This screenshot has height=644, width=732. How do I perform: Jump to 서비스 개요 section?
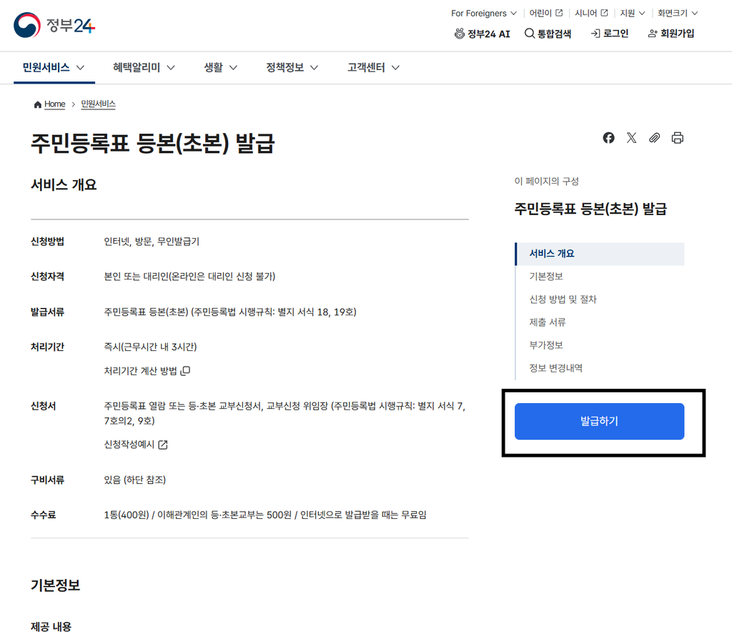[x=600, y=254]
